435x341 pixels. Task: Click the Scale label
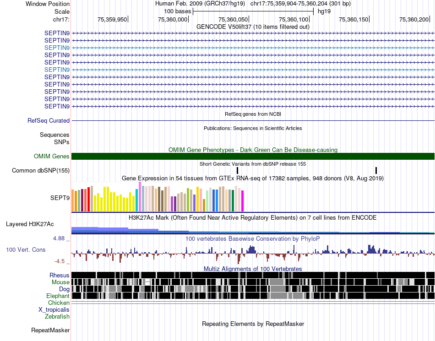pyautogui.click(x=62, y=11)
